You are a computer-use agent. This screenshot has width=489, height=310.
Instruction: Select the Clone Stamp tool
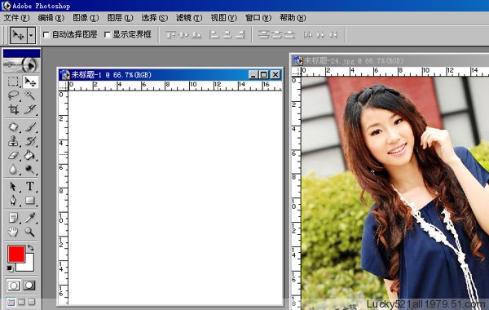(x=13, y=141)
